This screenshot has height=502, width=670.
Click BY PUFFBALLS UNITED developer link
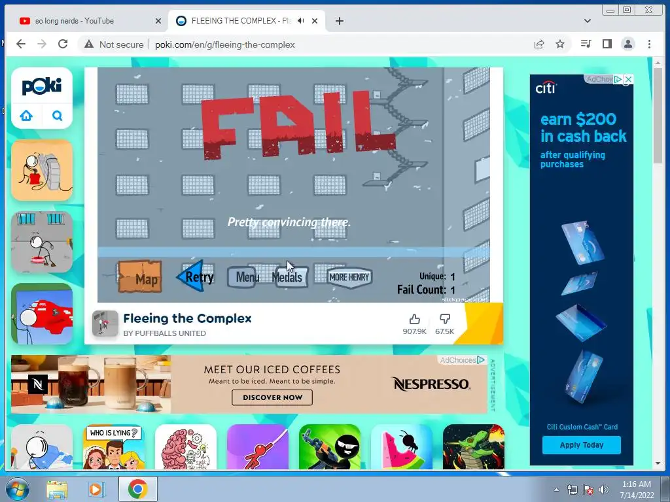(x=164, y=333)
